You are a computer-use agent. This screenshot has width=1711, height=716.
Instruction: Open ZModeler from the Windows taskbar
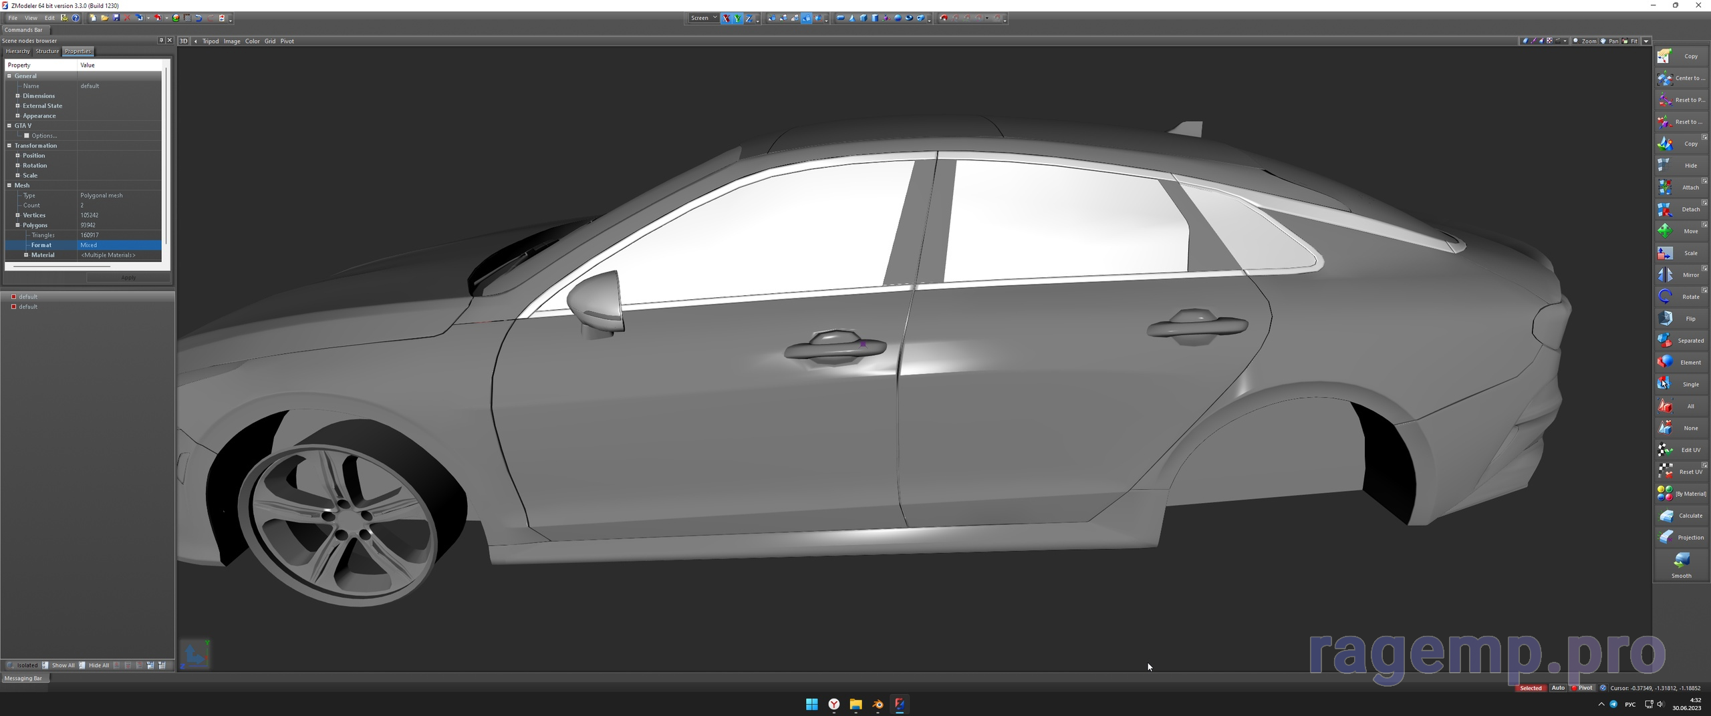pyautogui.click(x=900, y=703)
